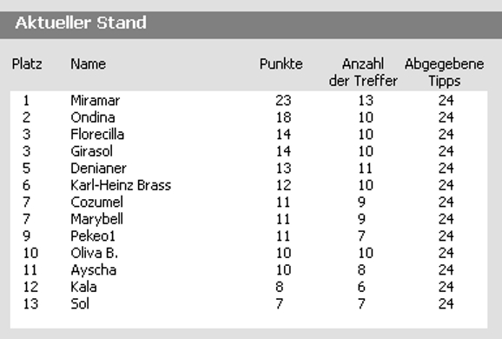Click Marybell in the standings

(x=96, y=220)
